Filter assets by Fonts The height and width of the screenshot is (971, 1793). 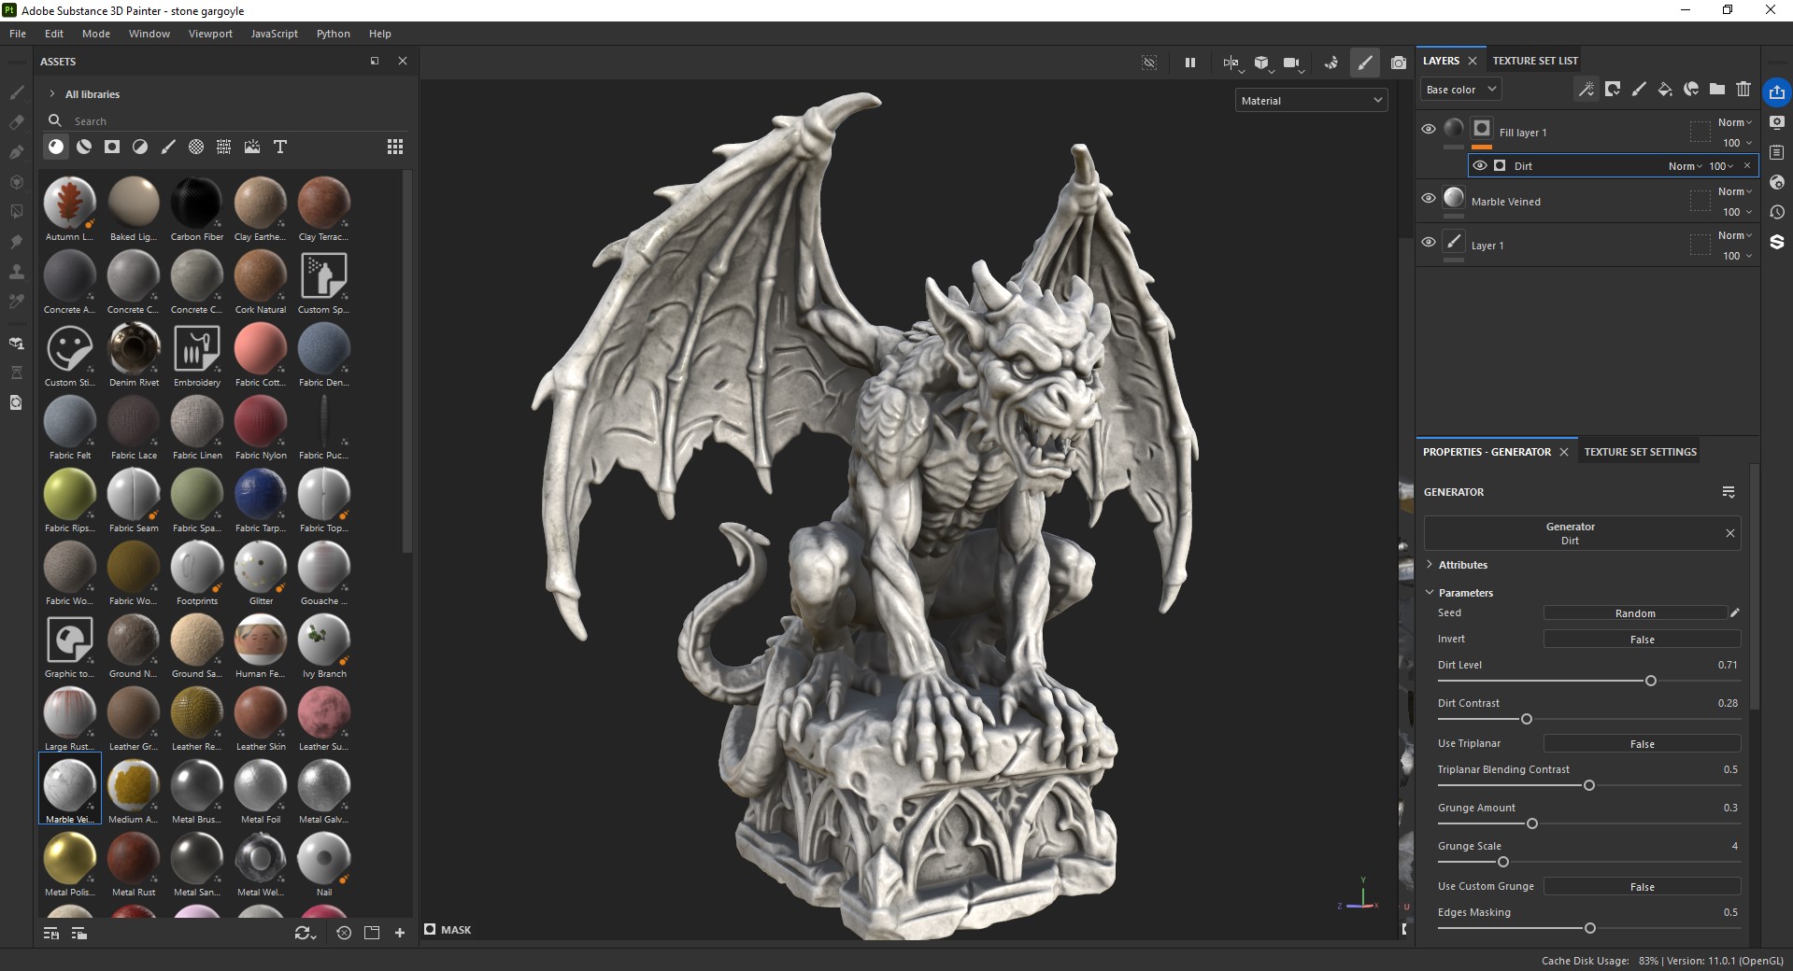(x=280, y=147)
